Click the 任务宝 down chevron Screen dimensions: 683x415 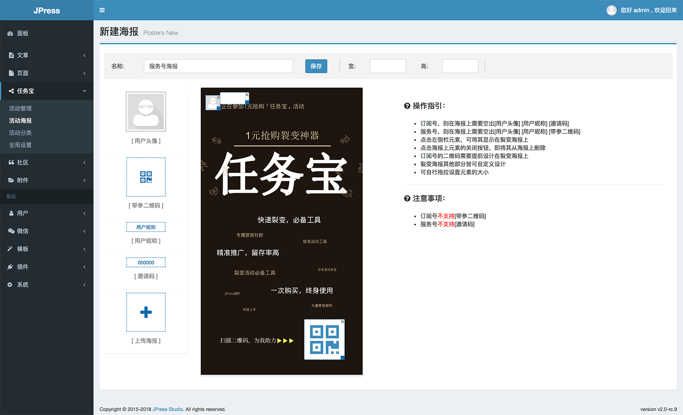[x=85, y=91]
